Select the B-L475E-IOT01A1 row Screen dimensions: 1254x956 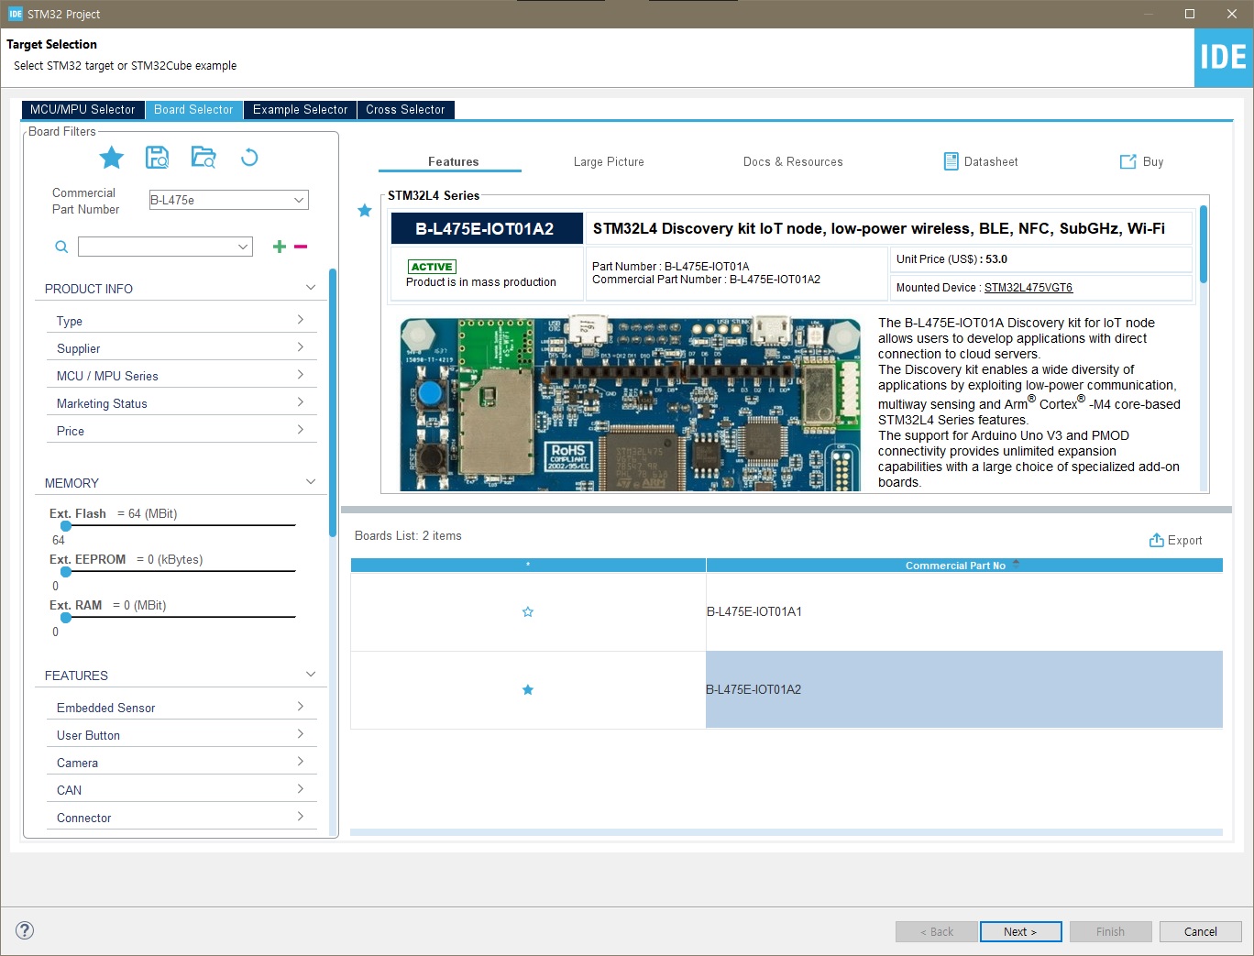(x=786, y=612)
